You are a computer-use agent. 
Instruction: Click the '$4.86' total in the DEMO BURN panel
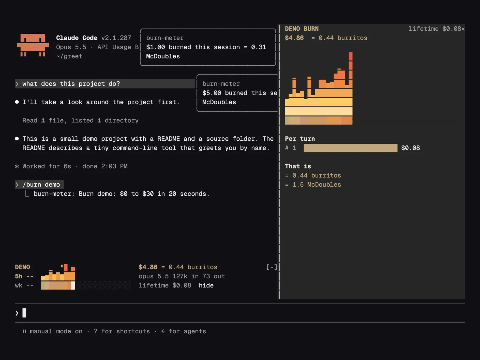click(294, 38)
